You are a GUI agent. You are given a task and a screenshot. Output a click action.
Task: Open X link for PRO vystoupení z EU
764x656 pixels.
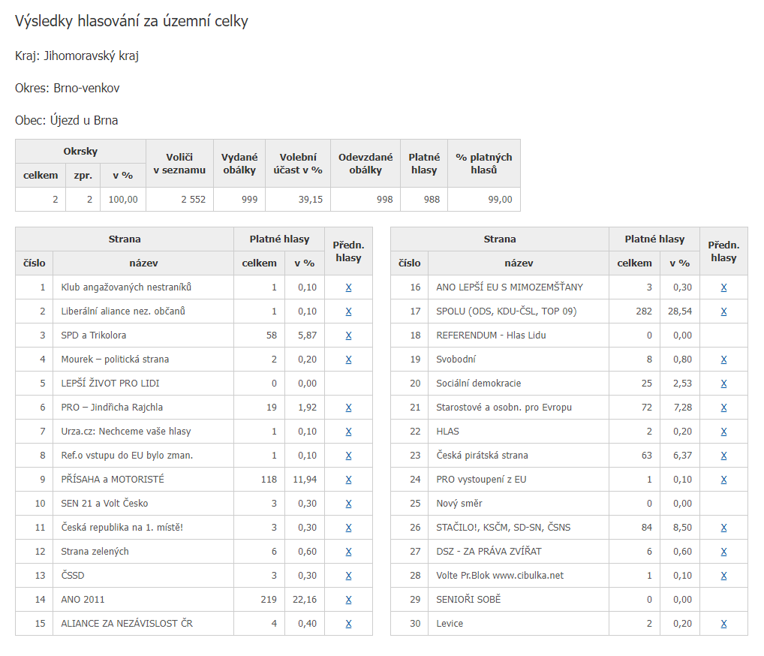click(723, 480)
